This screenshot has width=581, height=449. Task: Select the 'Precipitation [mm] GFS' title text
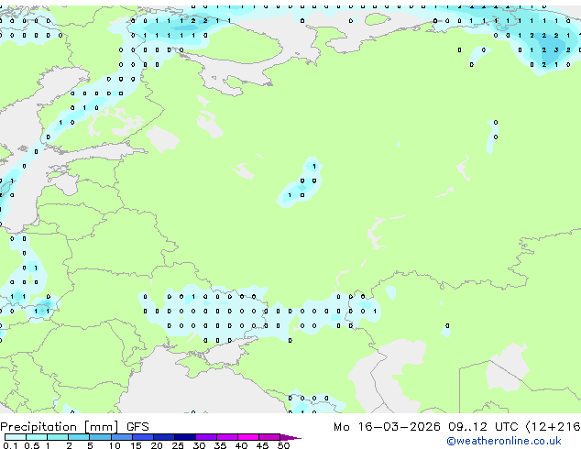74,427
